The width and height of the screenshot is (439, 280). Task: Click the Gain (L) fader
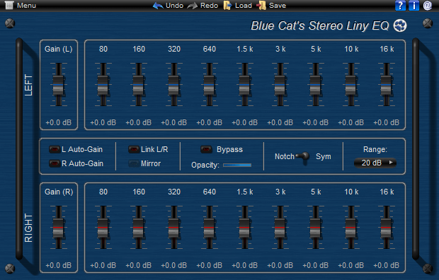[58, 85]
